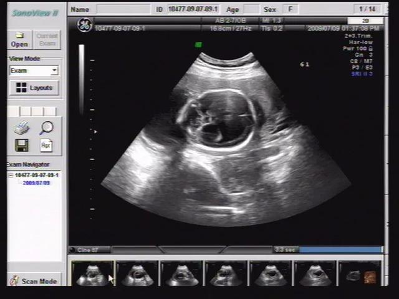Click the GE logo on the image
Screen dimensions: 399x299
[84, 25]
